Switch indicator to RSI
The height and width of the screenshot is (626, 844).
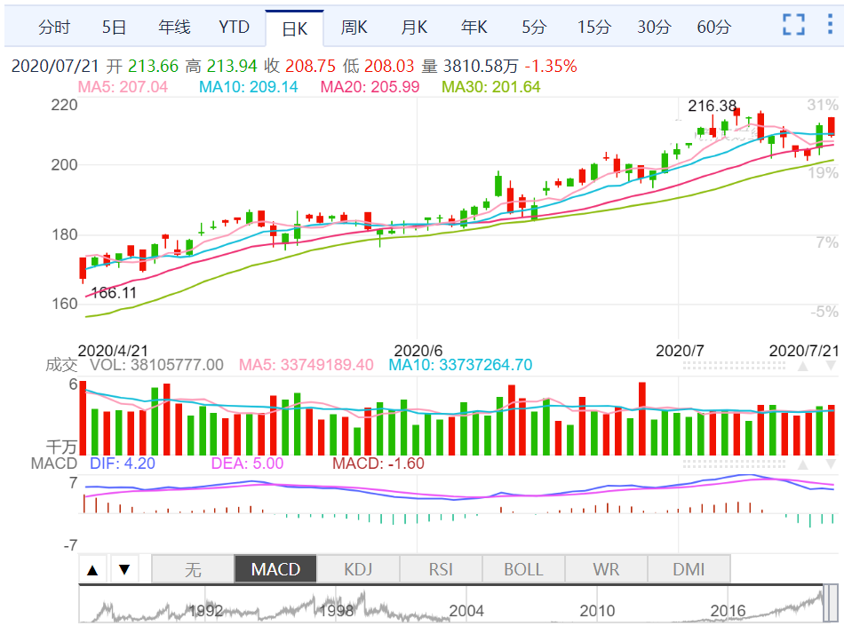441,569
